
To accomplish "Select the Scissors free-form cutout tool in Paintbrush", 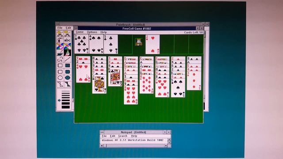I will pos(60,34).
